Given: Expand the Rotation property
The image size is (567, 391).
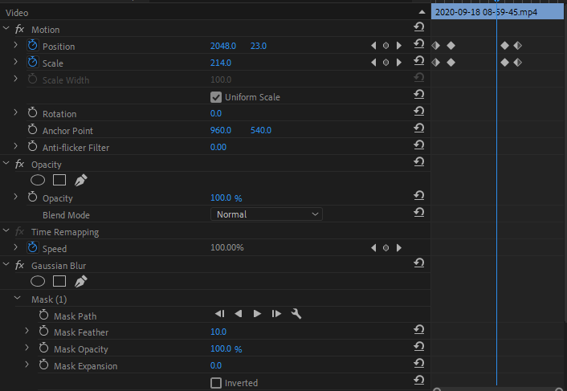Looking at the screenshot, I should tap(15, 112).
